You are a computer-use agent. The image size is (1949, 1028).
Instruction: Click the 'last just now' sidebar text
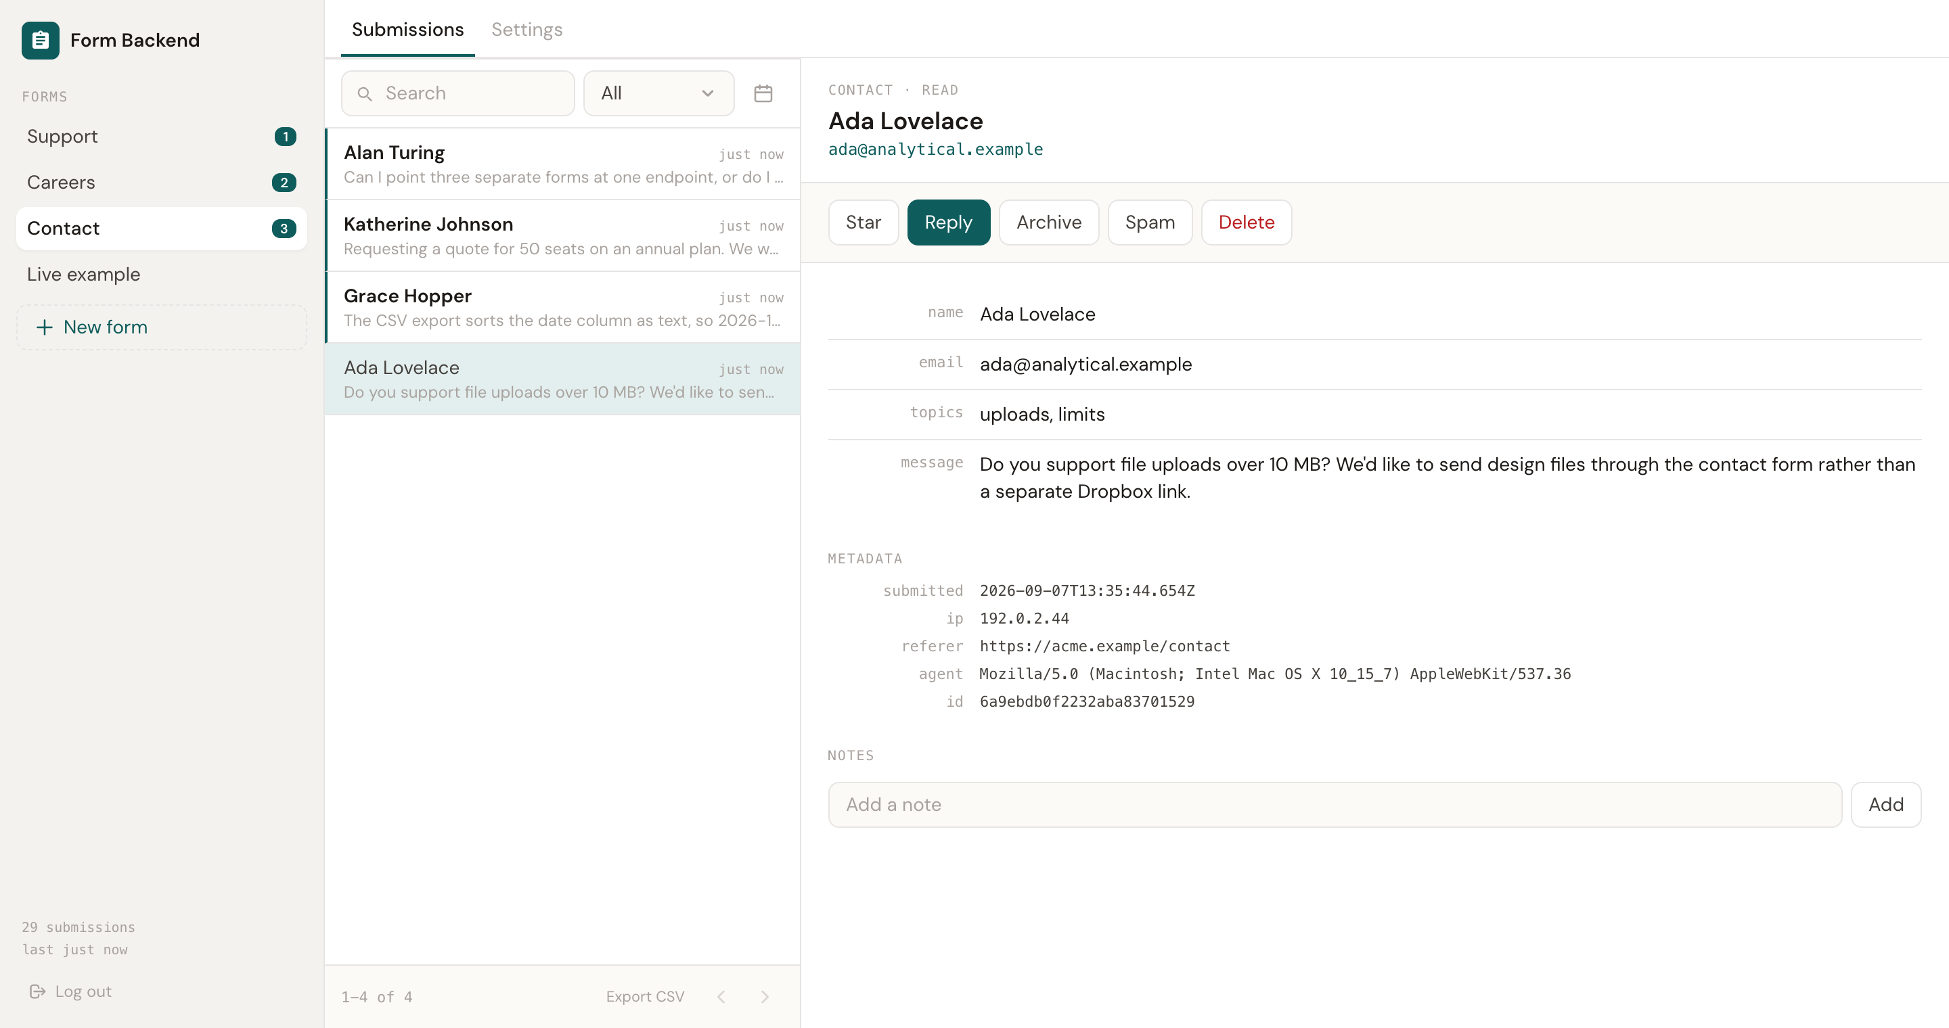[75, 950]
